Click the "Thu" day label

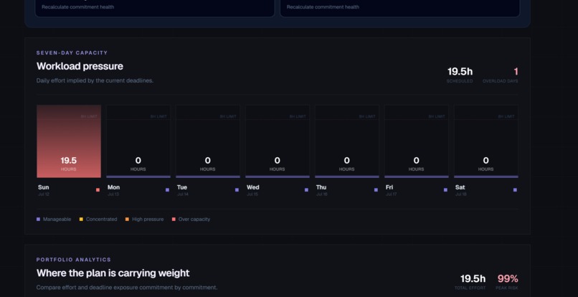[321, 187]
